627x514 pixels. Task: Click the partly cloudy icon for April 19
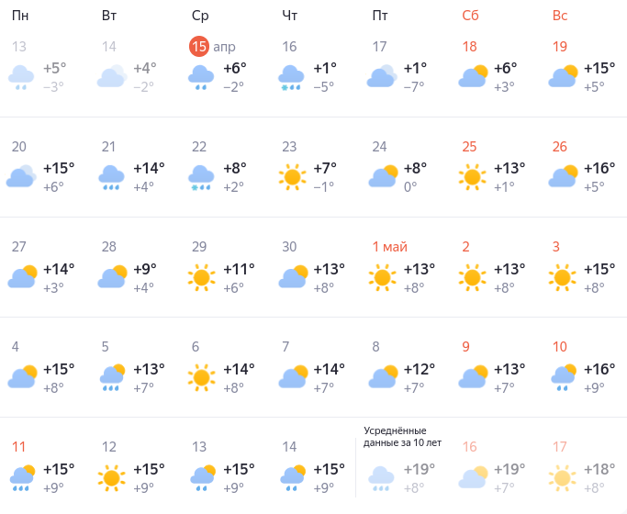[x=563, y=77]
